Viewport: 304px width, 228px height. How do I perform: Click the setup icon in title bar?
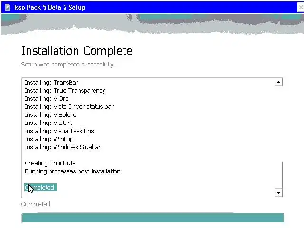coord(8,8)
